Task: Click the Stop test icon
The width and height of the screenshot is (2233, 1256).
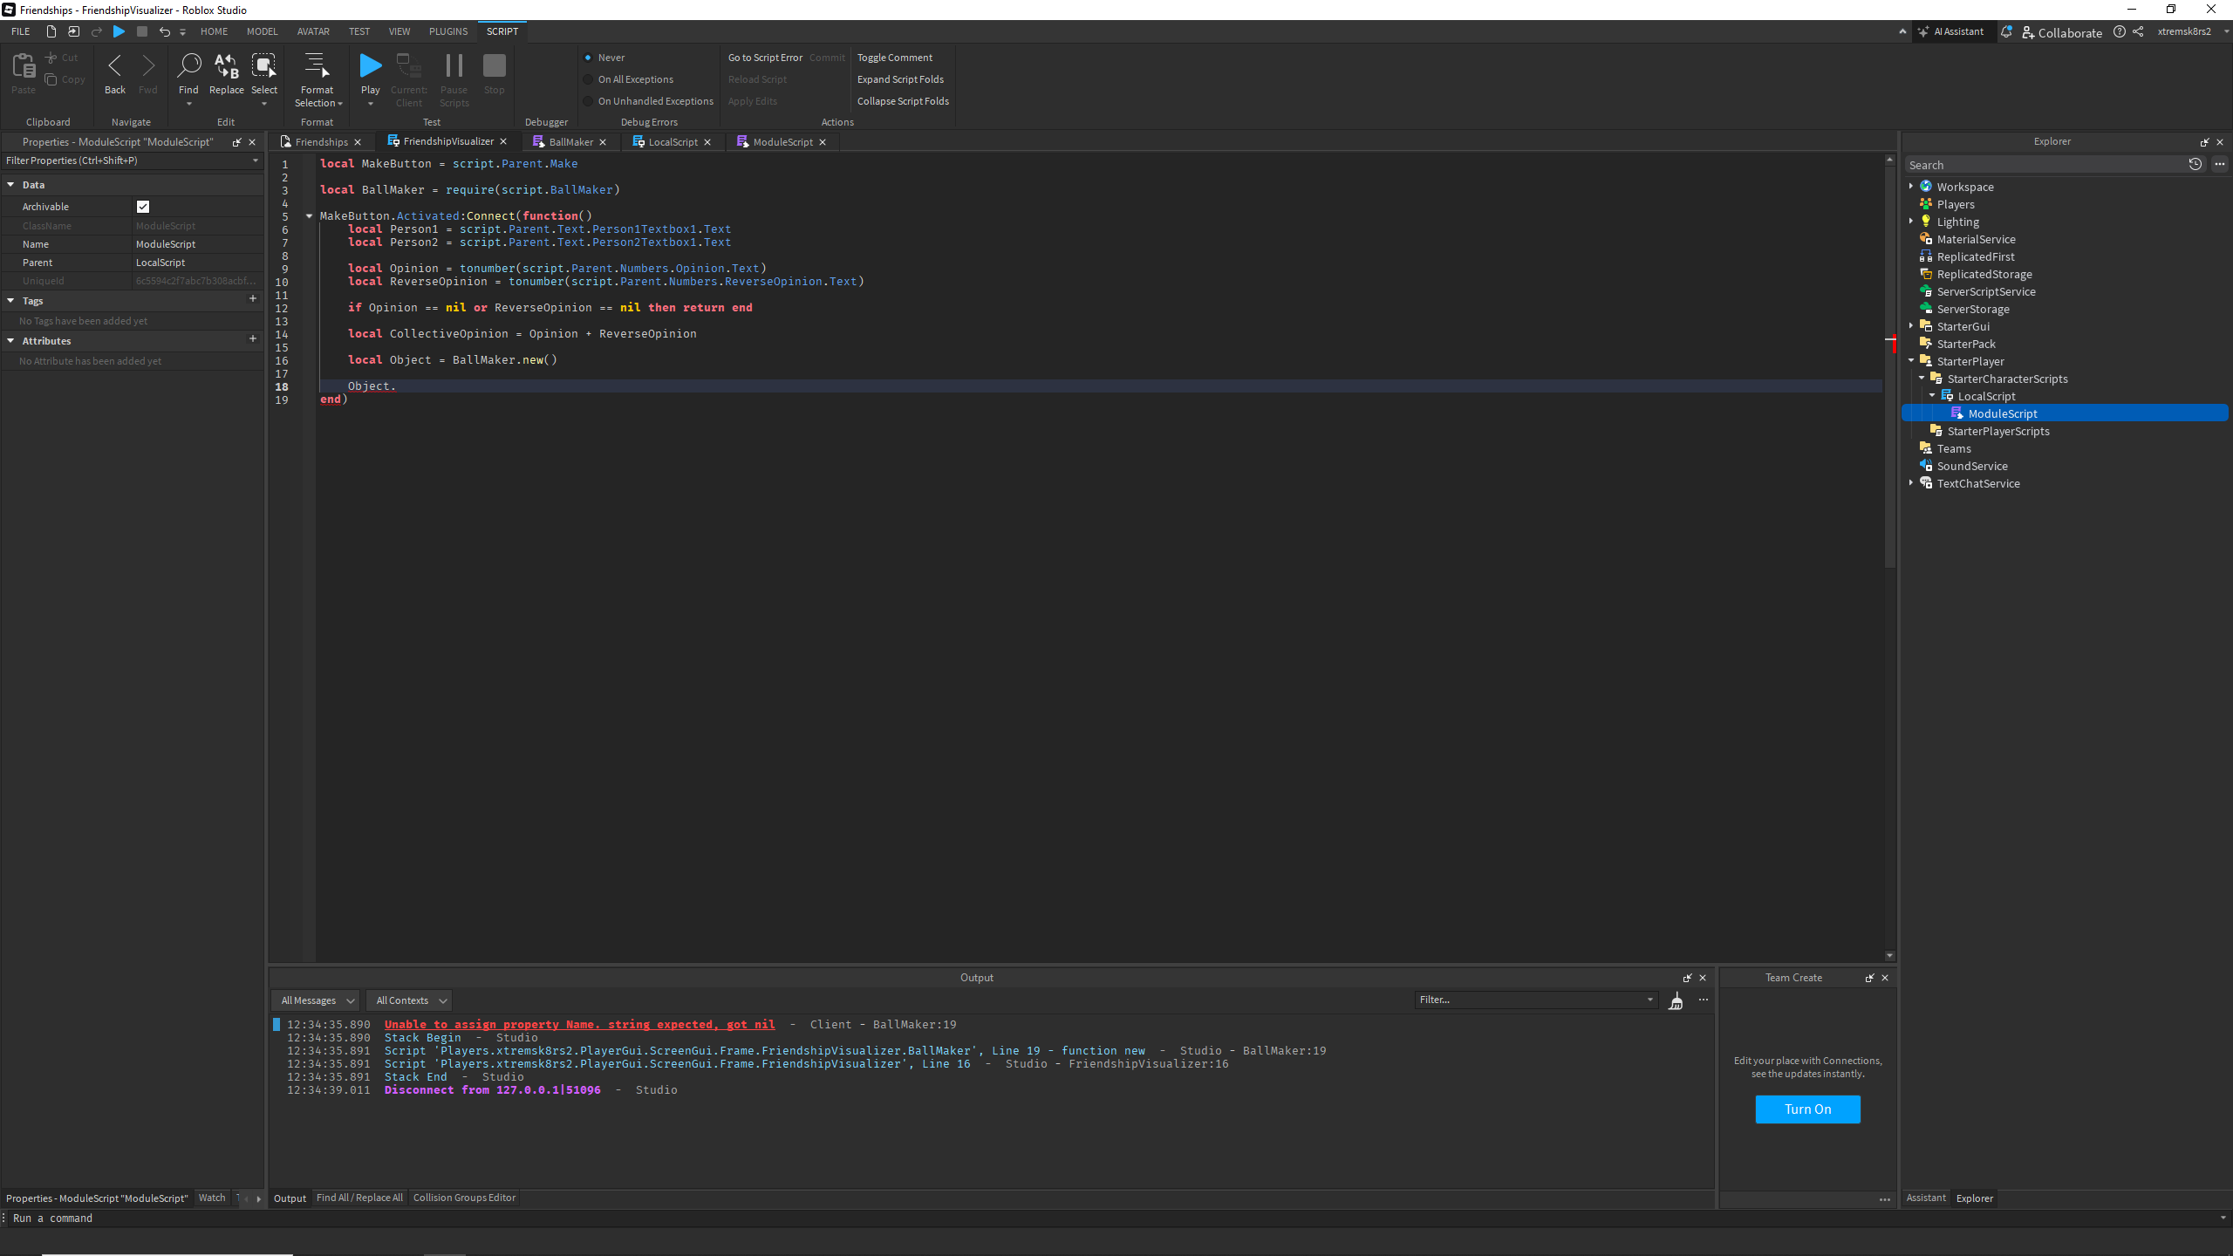Action: [495, 65]
